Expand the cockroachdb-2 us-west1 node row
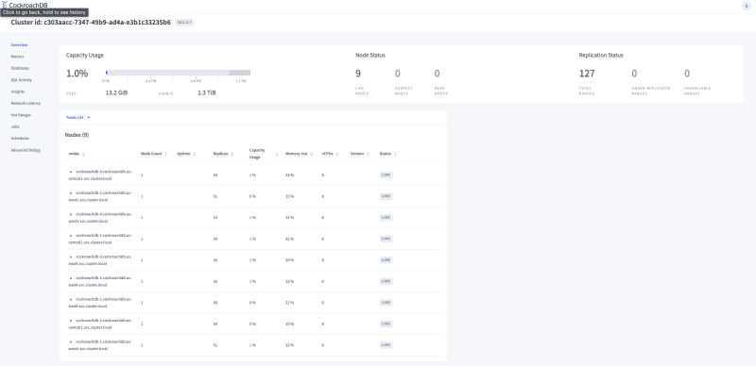Image resolution: width=756 pixels, height=366 pixels. point(71,192)
